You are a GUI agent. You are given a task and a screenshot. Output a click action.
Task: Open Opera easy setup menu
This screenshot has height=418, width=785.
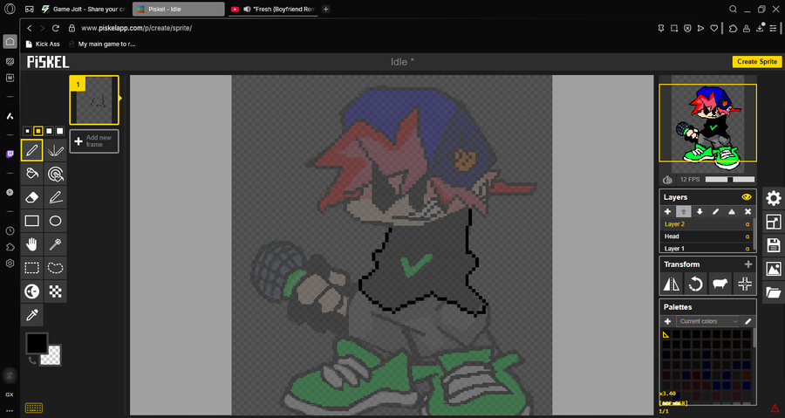pos(773,28)
